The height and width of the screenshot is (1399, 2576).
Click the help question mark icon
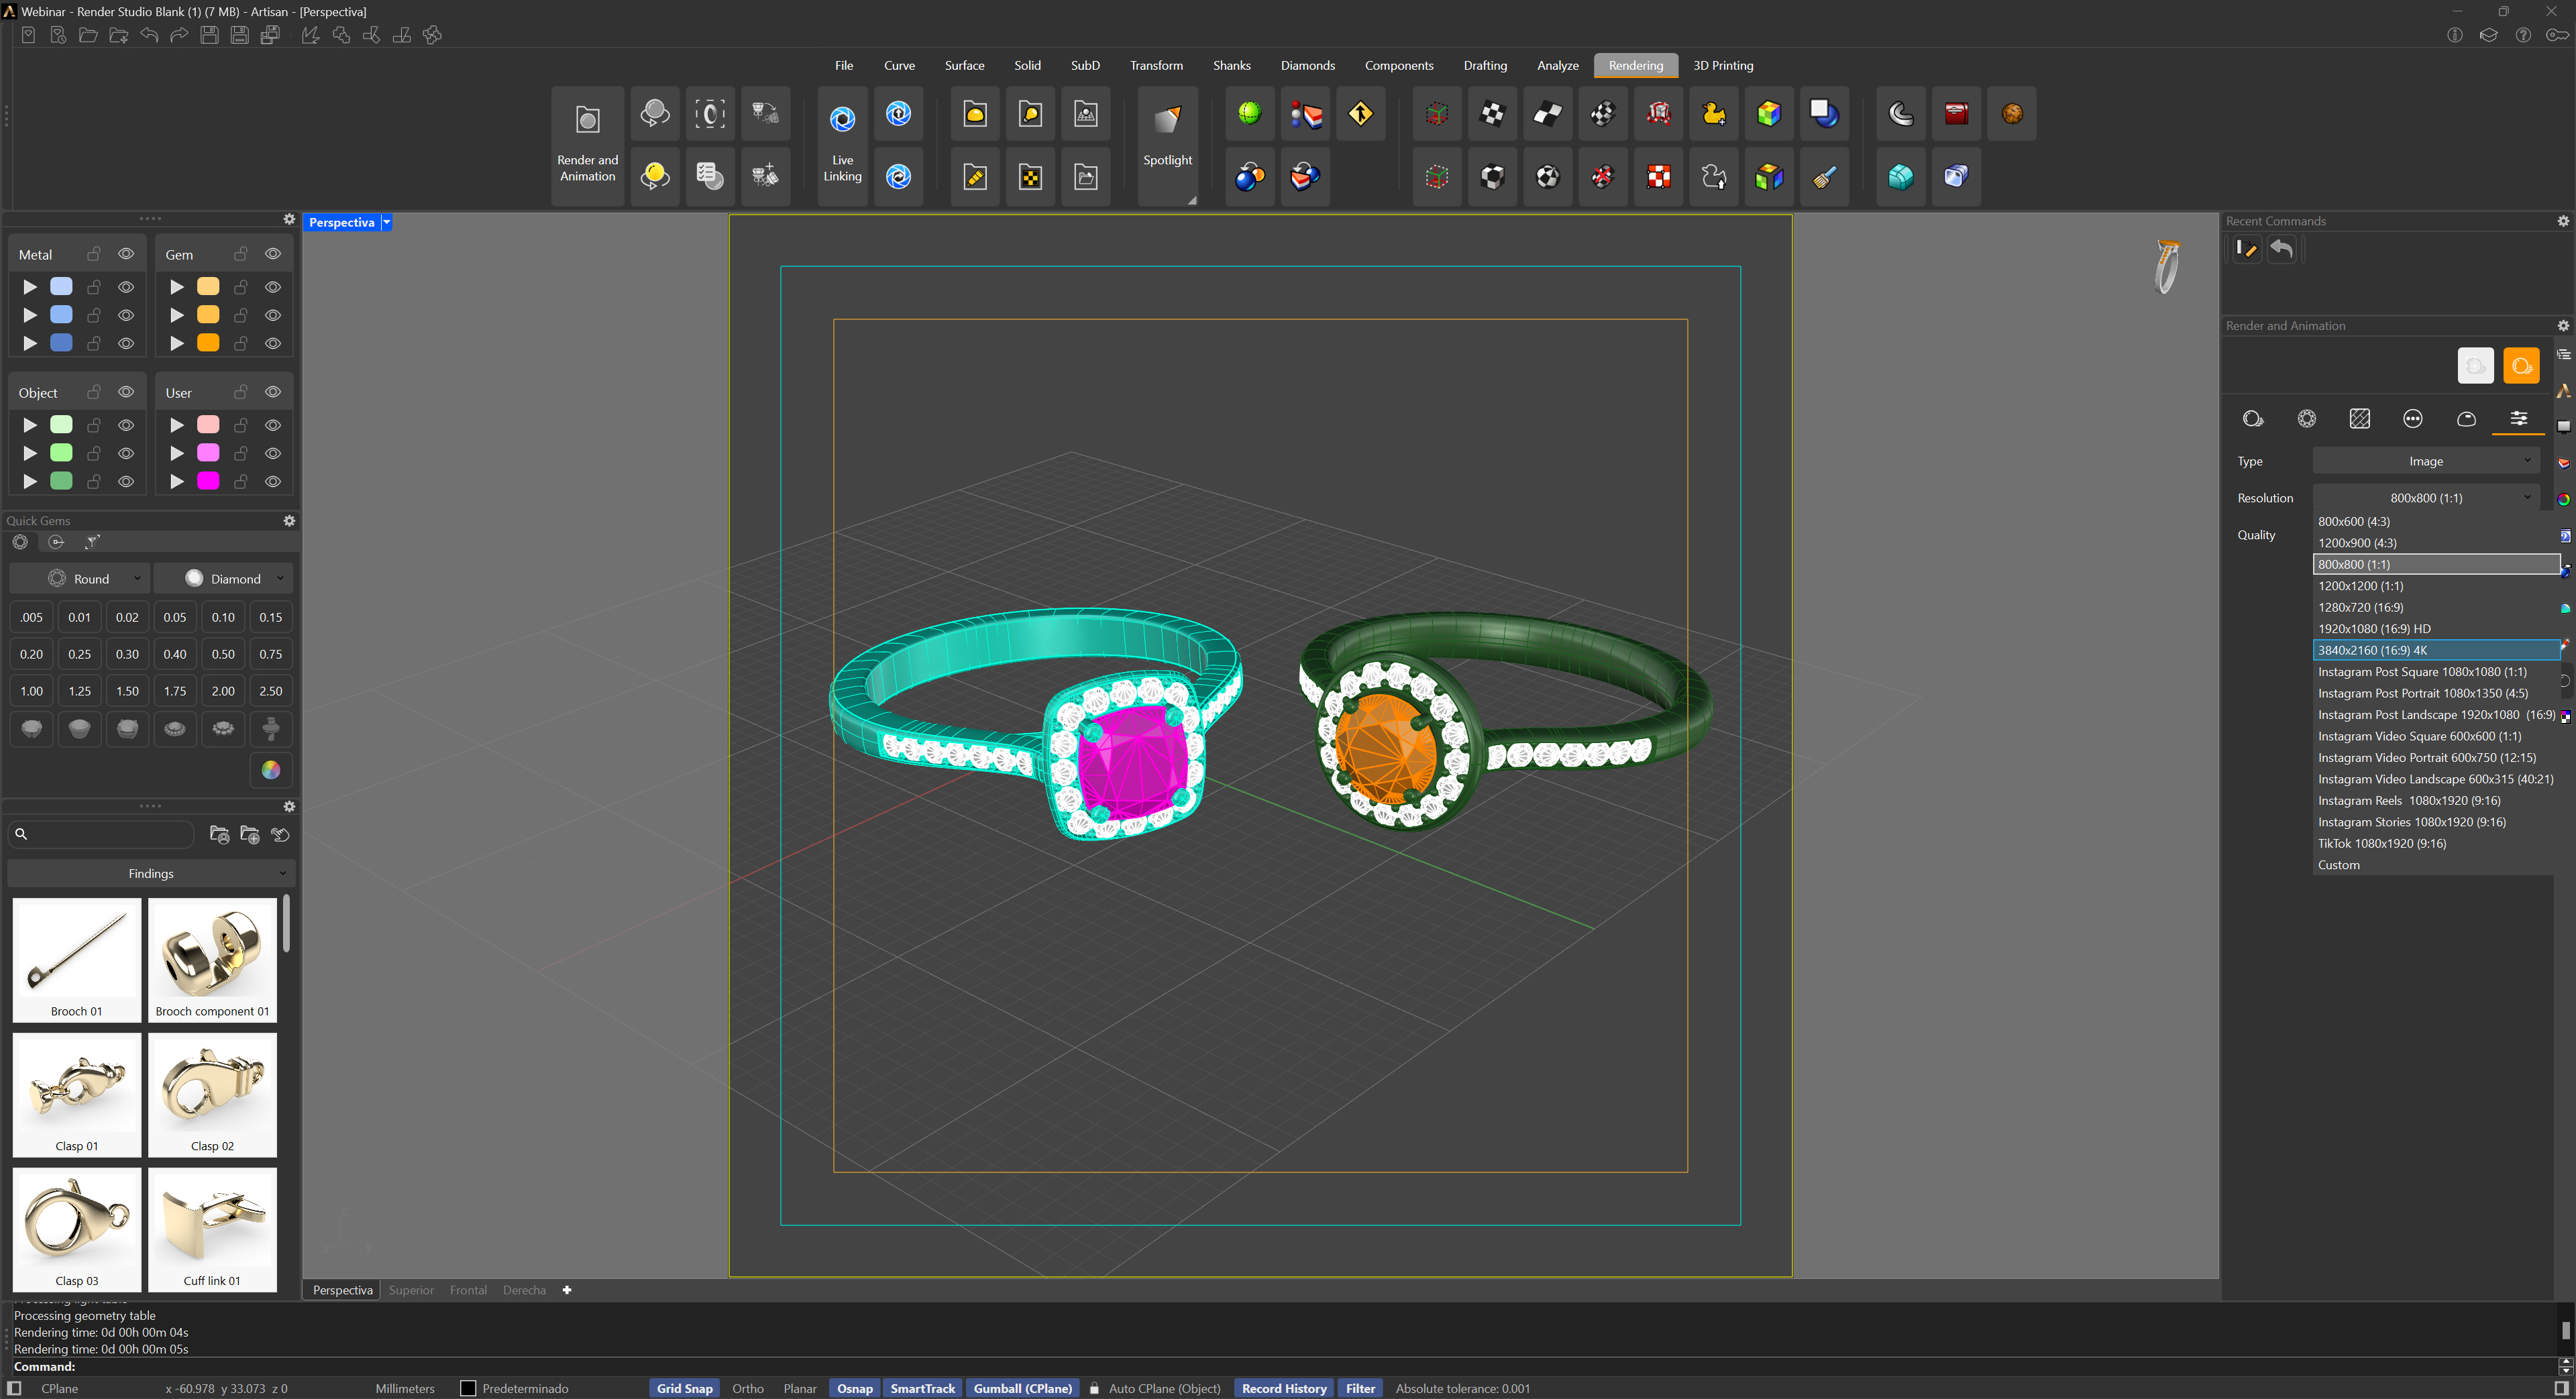click(2523, 35)
